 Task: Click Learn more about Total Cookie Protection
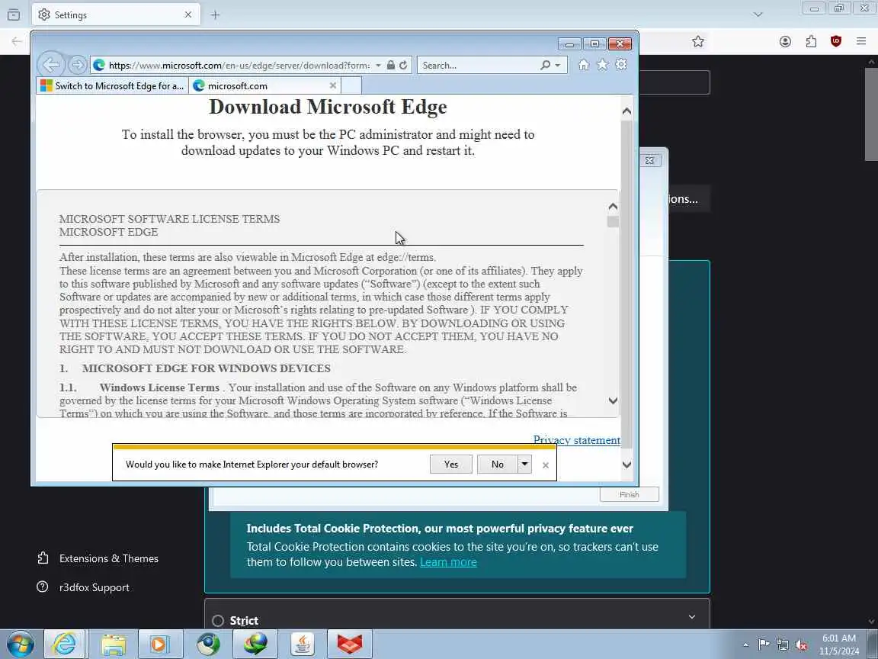[448, 562]
